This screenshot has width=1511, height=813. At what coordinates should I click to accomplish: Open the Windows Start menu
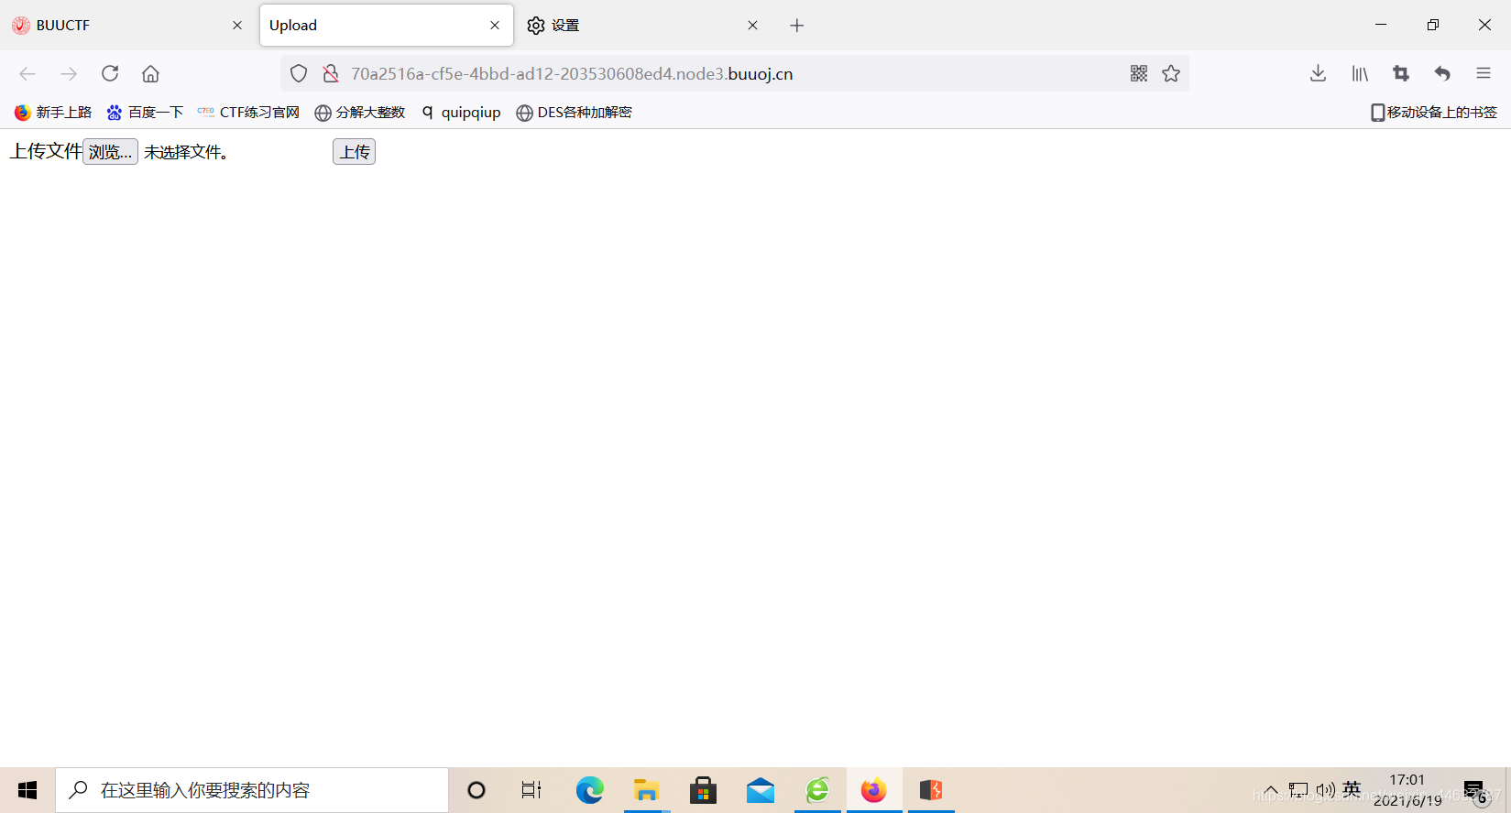tap(27, 790)
